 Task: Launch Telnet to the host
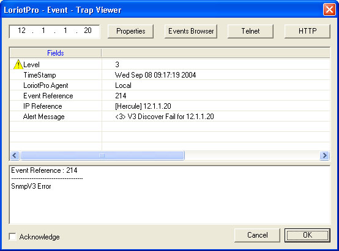pyautogui.click(x=250, y=31)
